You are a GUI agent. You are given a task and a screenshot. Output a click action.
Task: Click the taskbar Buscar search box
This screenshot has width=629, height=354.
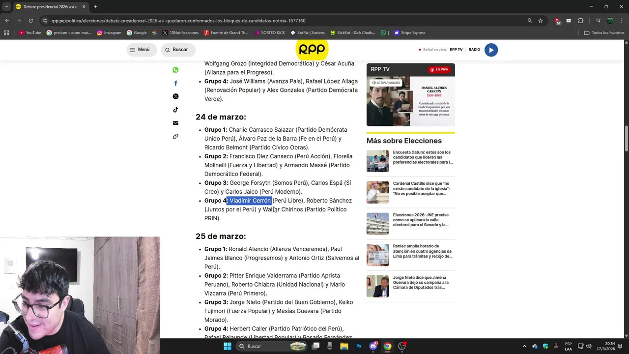(271, 346)
